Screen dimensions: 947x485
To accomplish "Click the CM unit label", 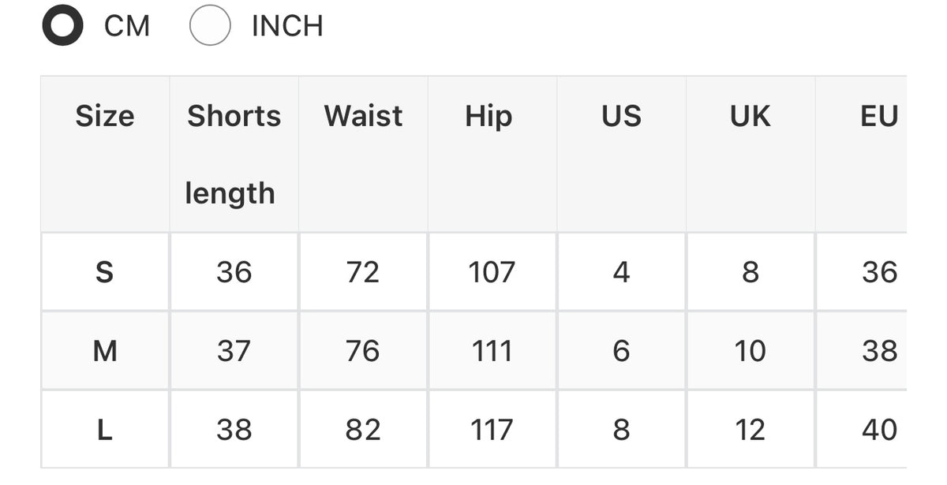I will [x=127, y=26].
